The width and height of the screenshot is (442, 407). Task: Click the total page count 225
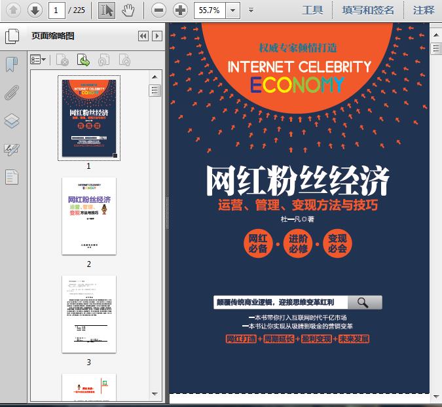79,10
